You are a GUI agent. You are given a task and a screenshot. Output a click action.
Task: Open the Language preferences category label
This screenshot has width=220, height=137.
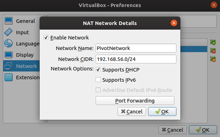(28, 44)
